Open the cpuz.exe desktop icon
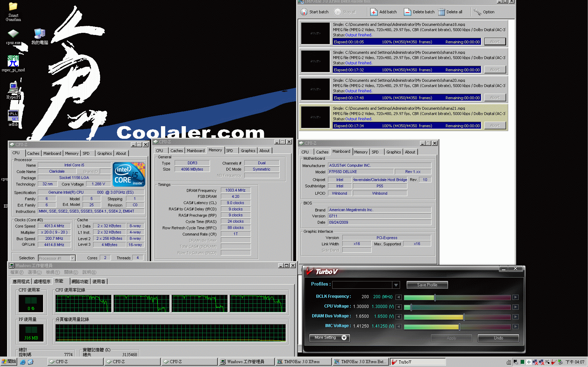 (x=13, y=34)
